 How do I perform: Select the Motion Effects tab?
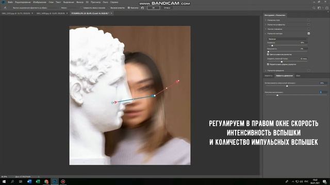[x=284, y=76]
